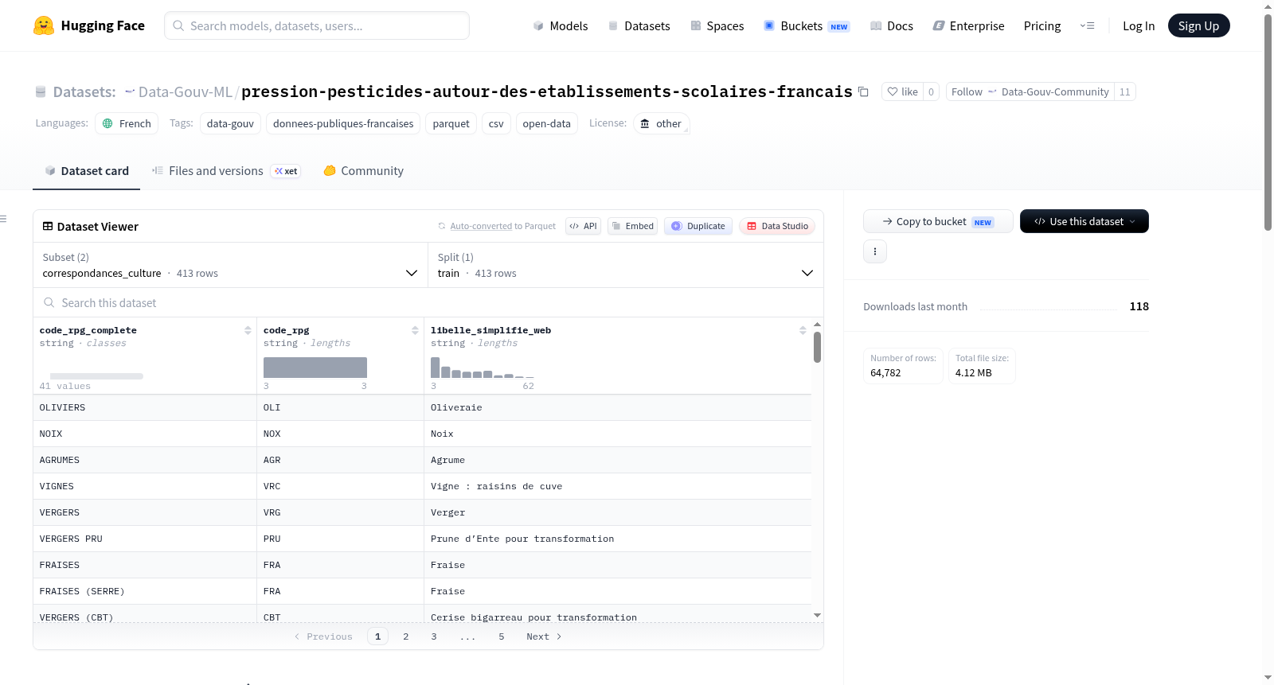The width and height of the screenshot is (1274, 685).
Task: Switch to Files and versions tab
Action: 225,170
